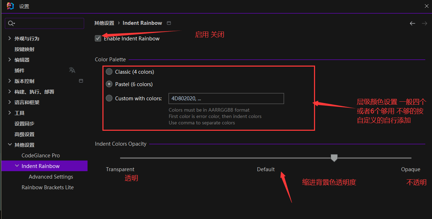The image size is (432, 219).
Task: Go back using the left arrow icon
Action: tap(412, 23)
